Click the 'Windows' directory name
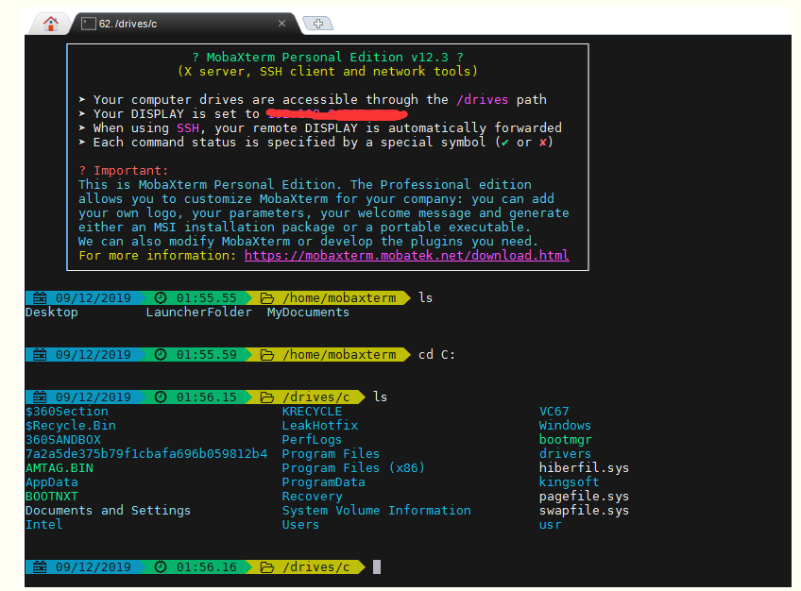Image resolution: width=801 pixels, height=591 pixels. pyautogui.click(x=565, y=426)
